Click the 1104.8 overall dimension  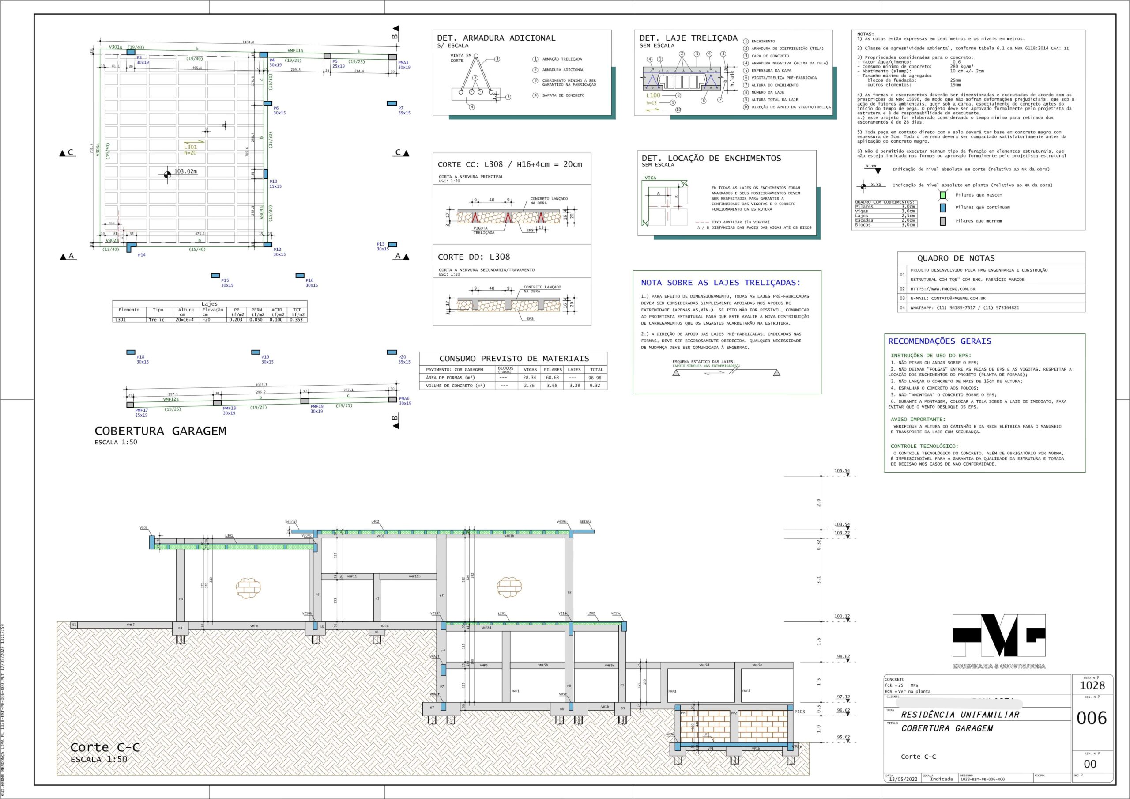point(249,42)
